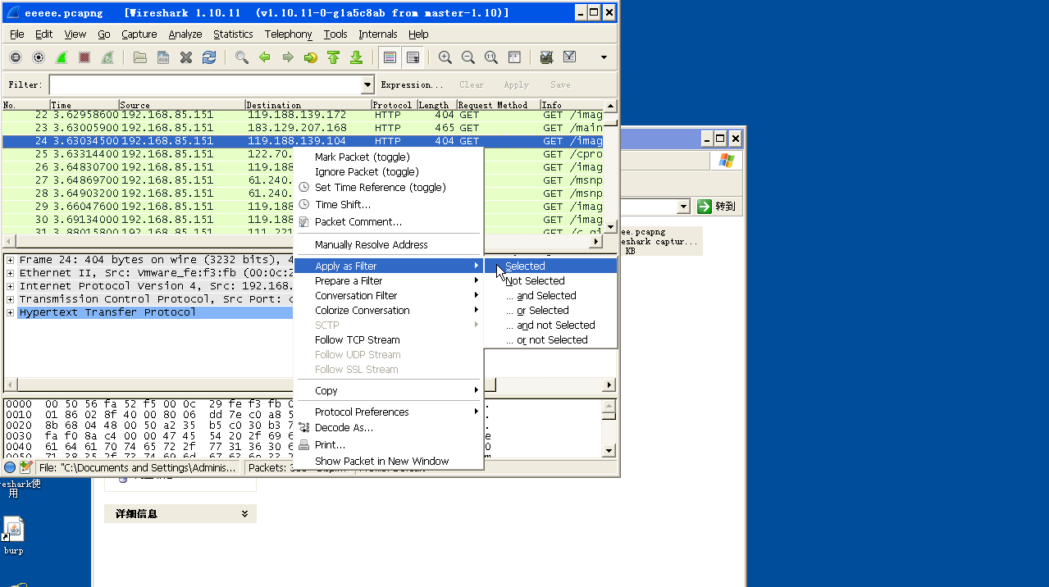Expand the Ethernet II tree node

pyautogui.click(x=10, y=273)
